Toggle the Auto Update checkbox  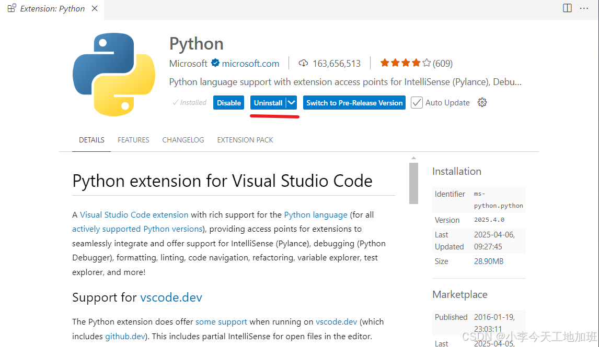(417, 103)
